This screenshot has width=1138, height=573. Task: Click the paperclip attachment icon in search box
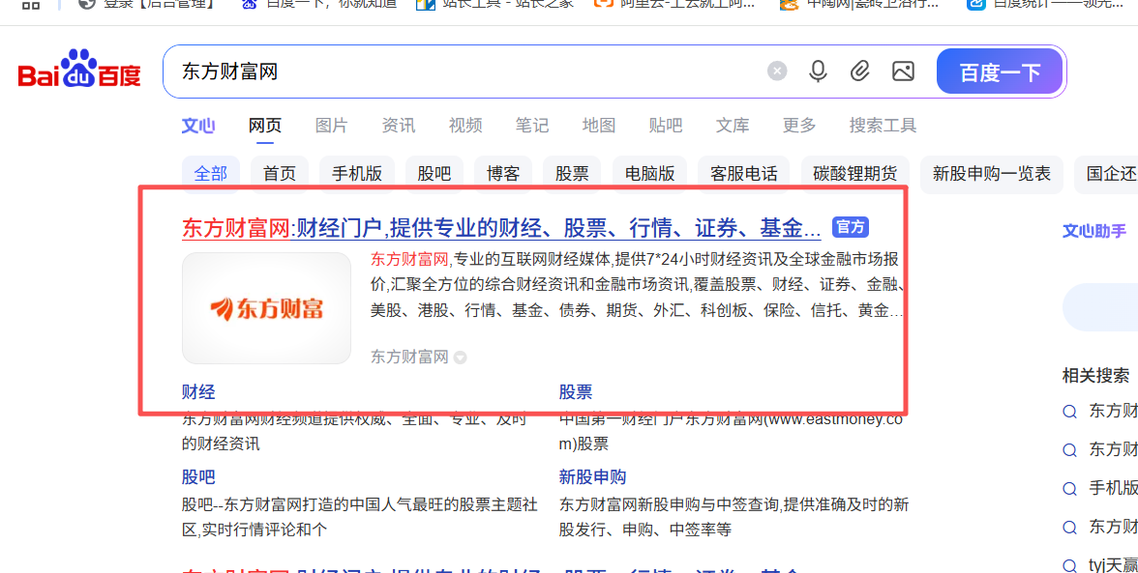click(x=860, y=71)
